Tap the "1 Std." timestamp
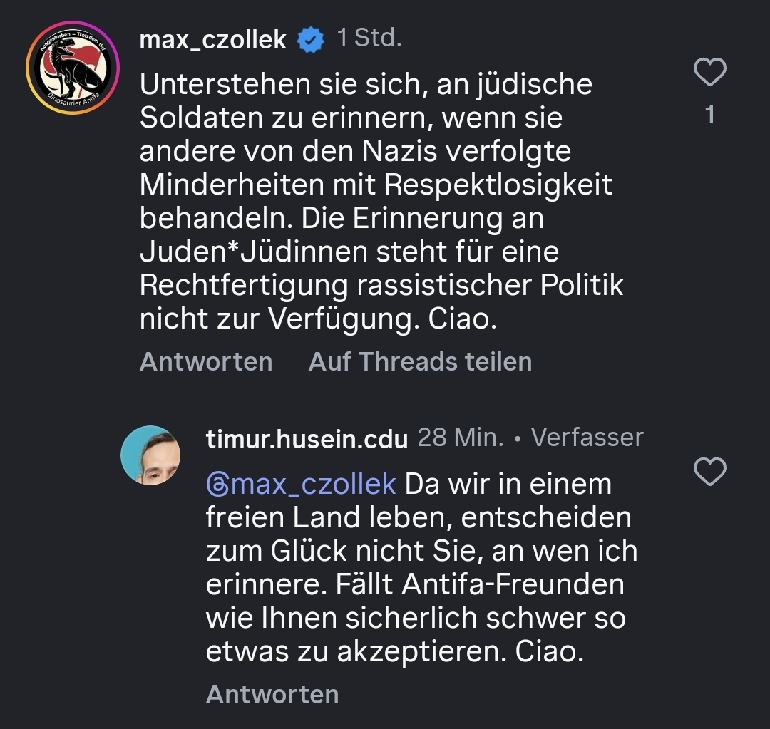 point(369,38)
